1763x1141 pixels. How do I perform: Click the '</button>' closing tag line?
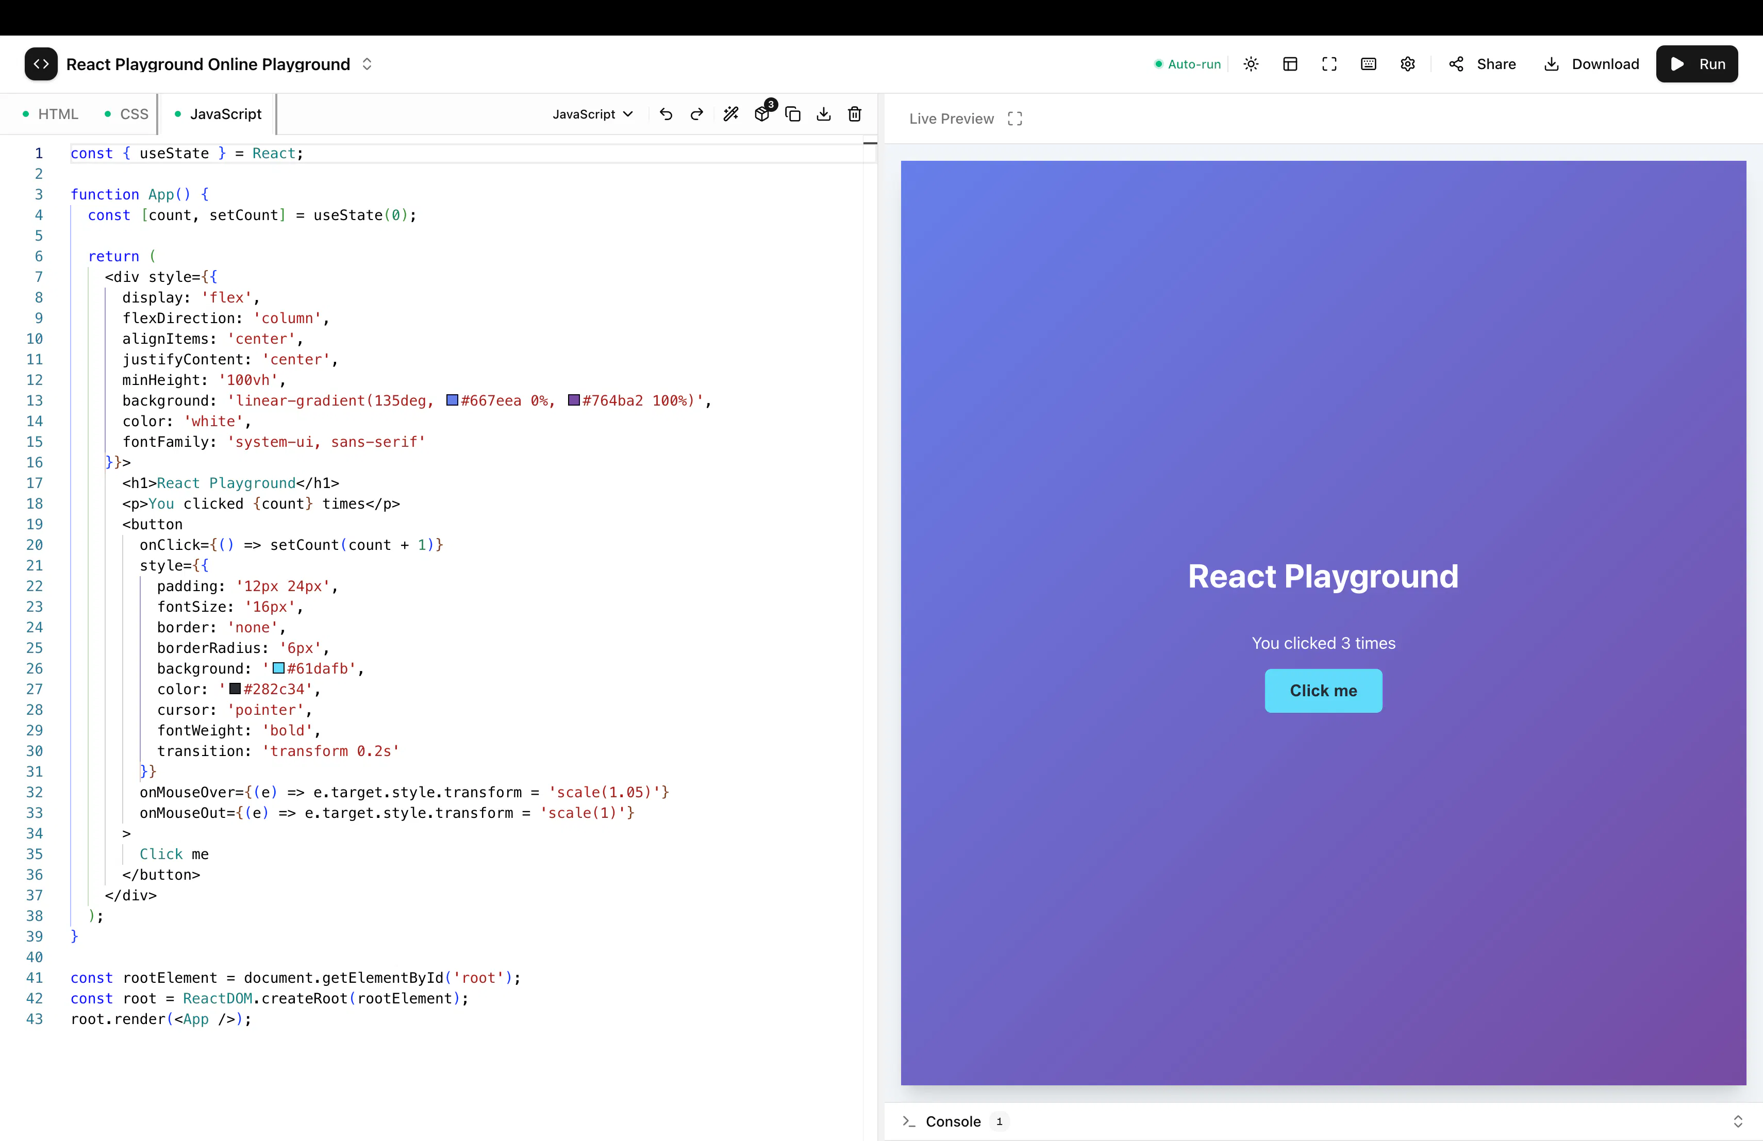[161, 875]
